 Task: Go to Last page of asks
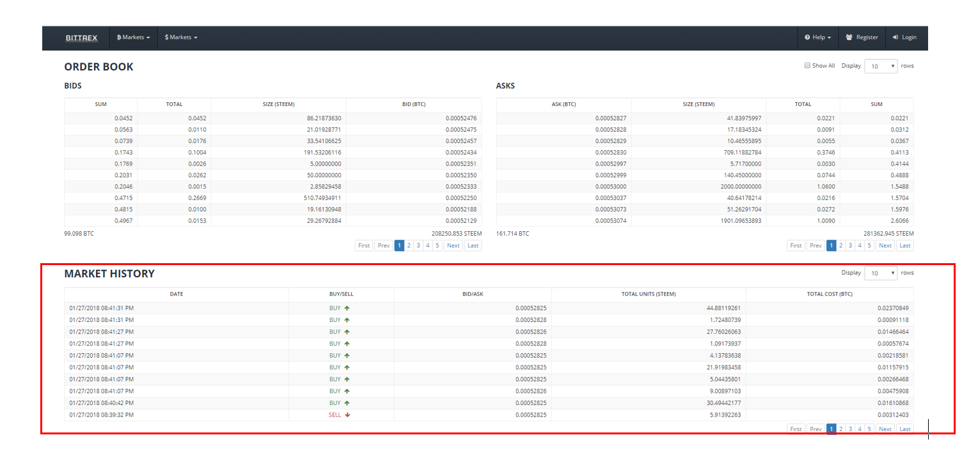[x=904, y=245]
